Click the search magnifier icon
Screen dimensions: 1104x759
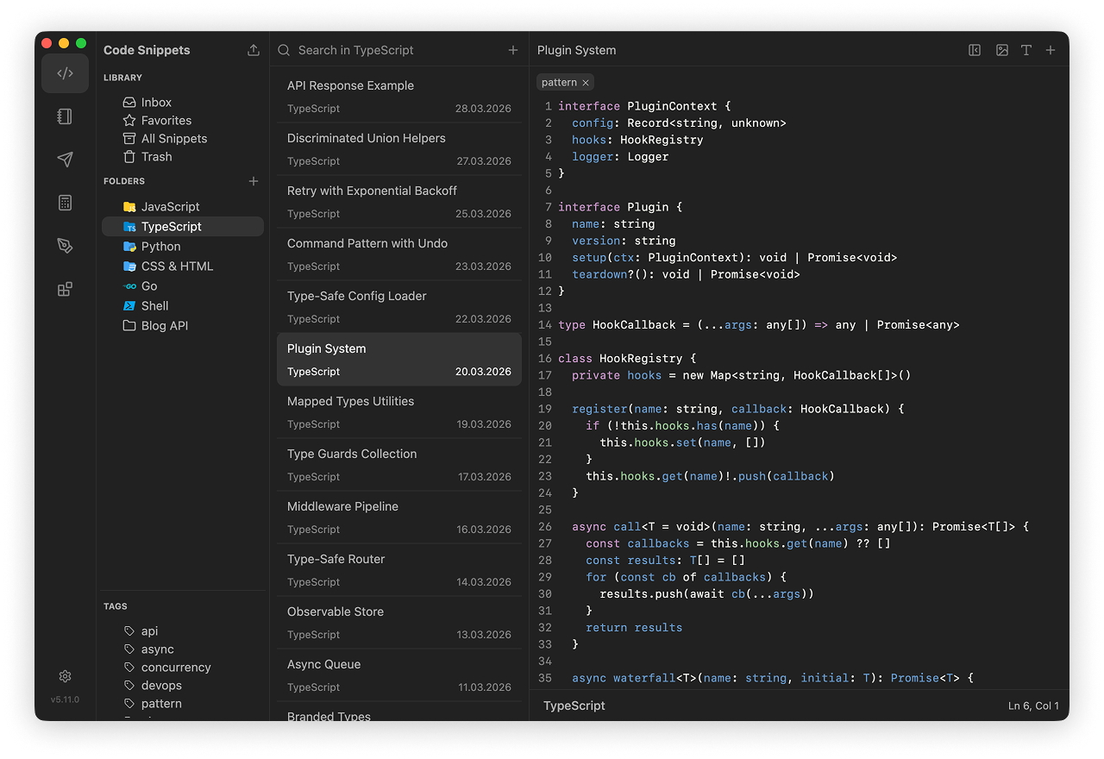[x=284, y=50]
